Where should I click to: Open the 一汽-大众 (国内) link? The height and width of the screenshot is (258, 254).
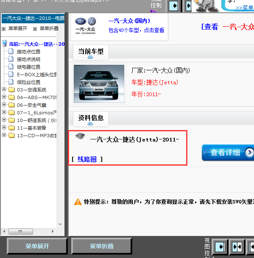(x=129, y=21)
